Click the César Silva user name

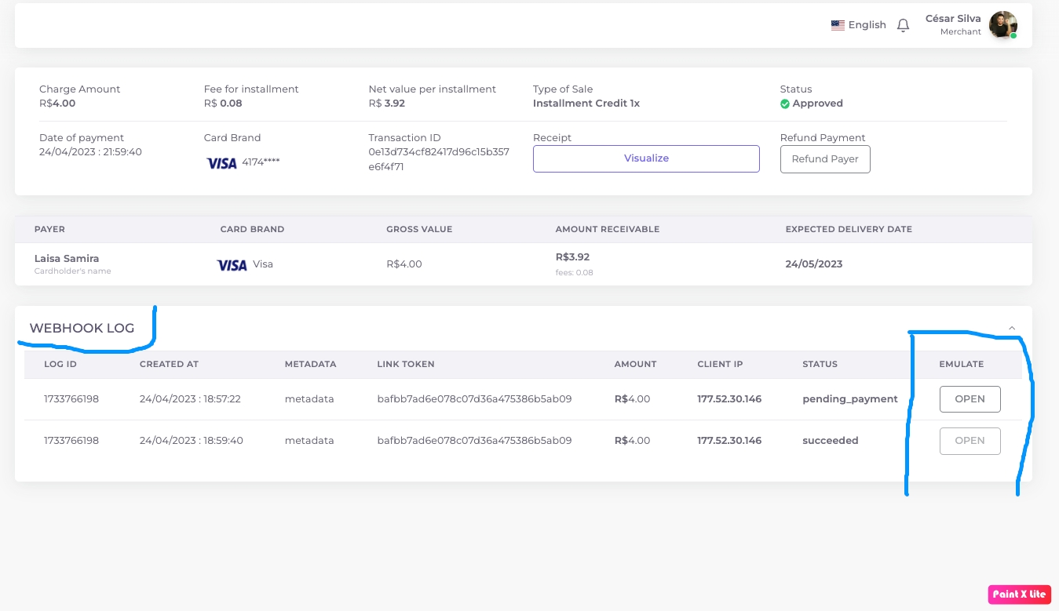953,19
